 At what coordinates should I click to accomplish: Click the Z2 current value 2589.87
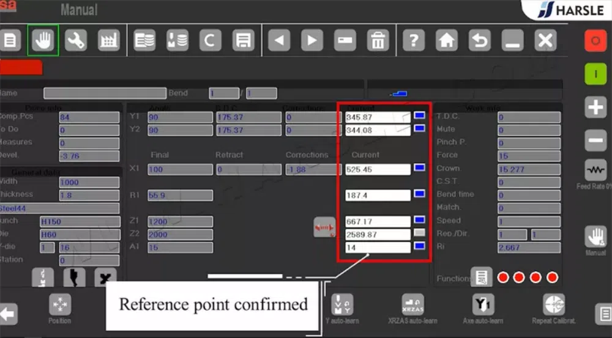point(378,234)
